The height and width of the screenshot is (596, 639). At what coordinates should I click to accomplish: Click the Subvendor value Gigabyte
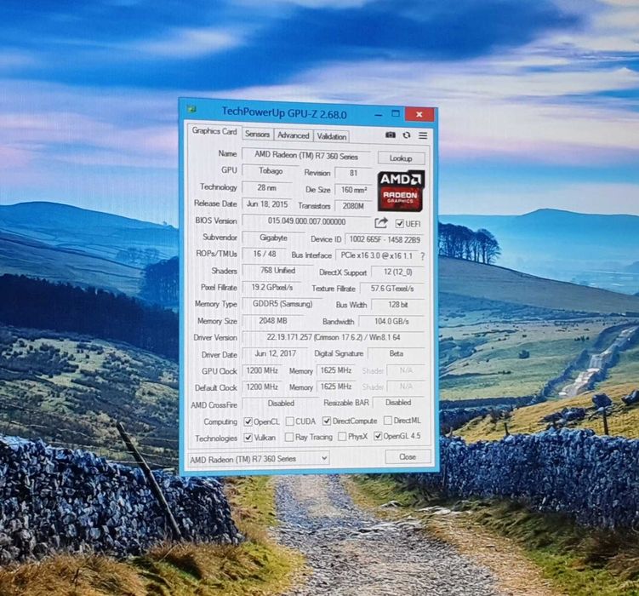point(273,238)
